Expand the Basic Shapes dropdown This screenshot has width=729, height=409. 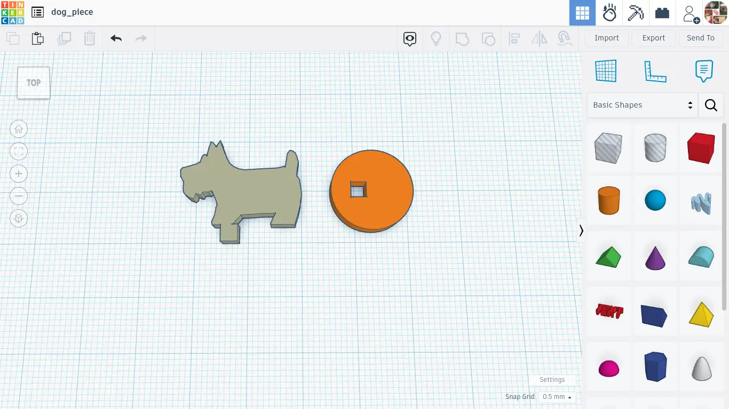click(x=642, y=105)
